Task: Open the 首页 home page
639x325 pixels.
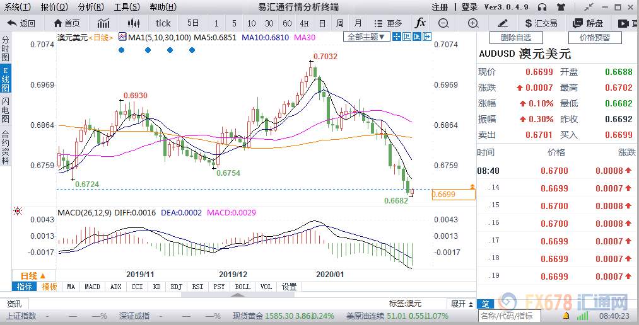Action: (67, 23)
